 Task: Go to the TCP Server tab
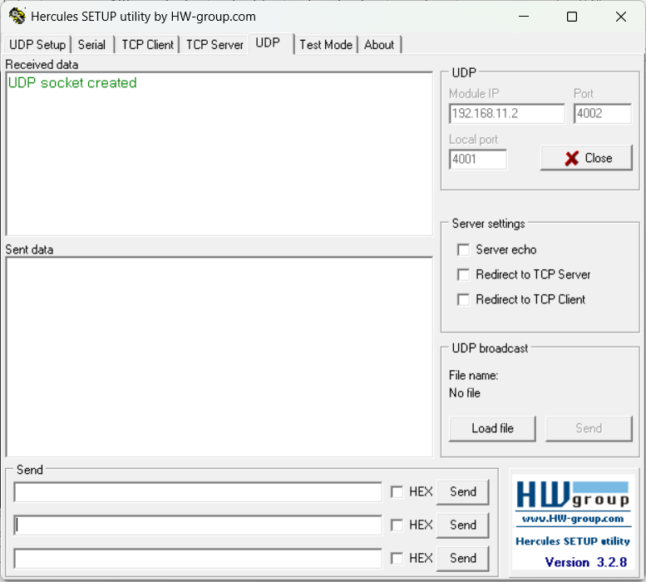[x=215, y=45]
